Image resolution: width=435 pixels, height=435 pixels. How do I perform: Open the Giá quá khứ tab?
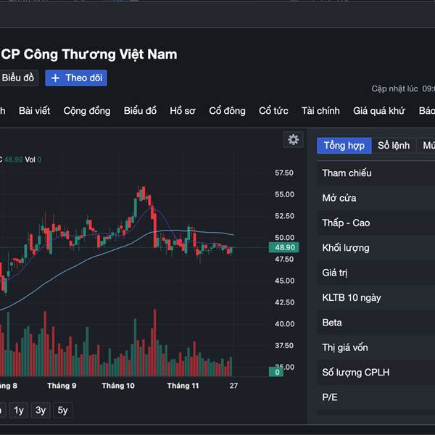[378, 111]
